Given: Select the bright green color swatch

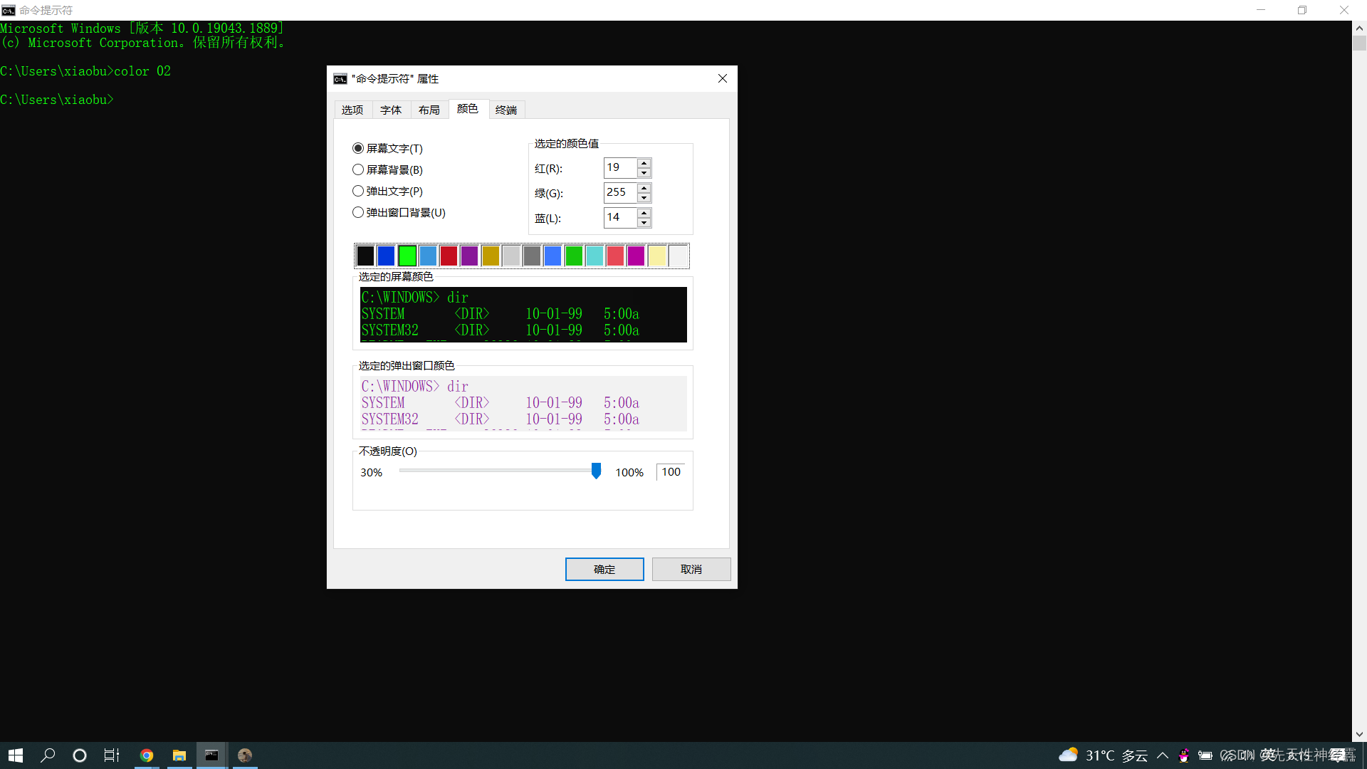Looking at the screenshot, I should (407, 255).
